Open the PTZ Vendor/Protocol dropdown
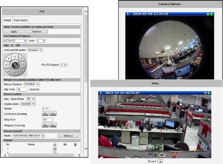This screenshot has width=223, height=164. (15, 41)
